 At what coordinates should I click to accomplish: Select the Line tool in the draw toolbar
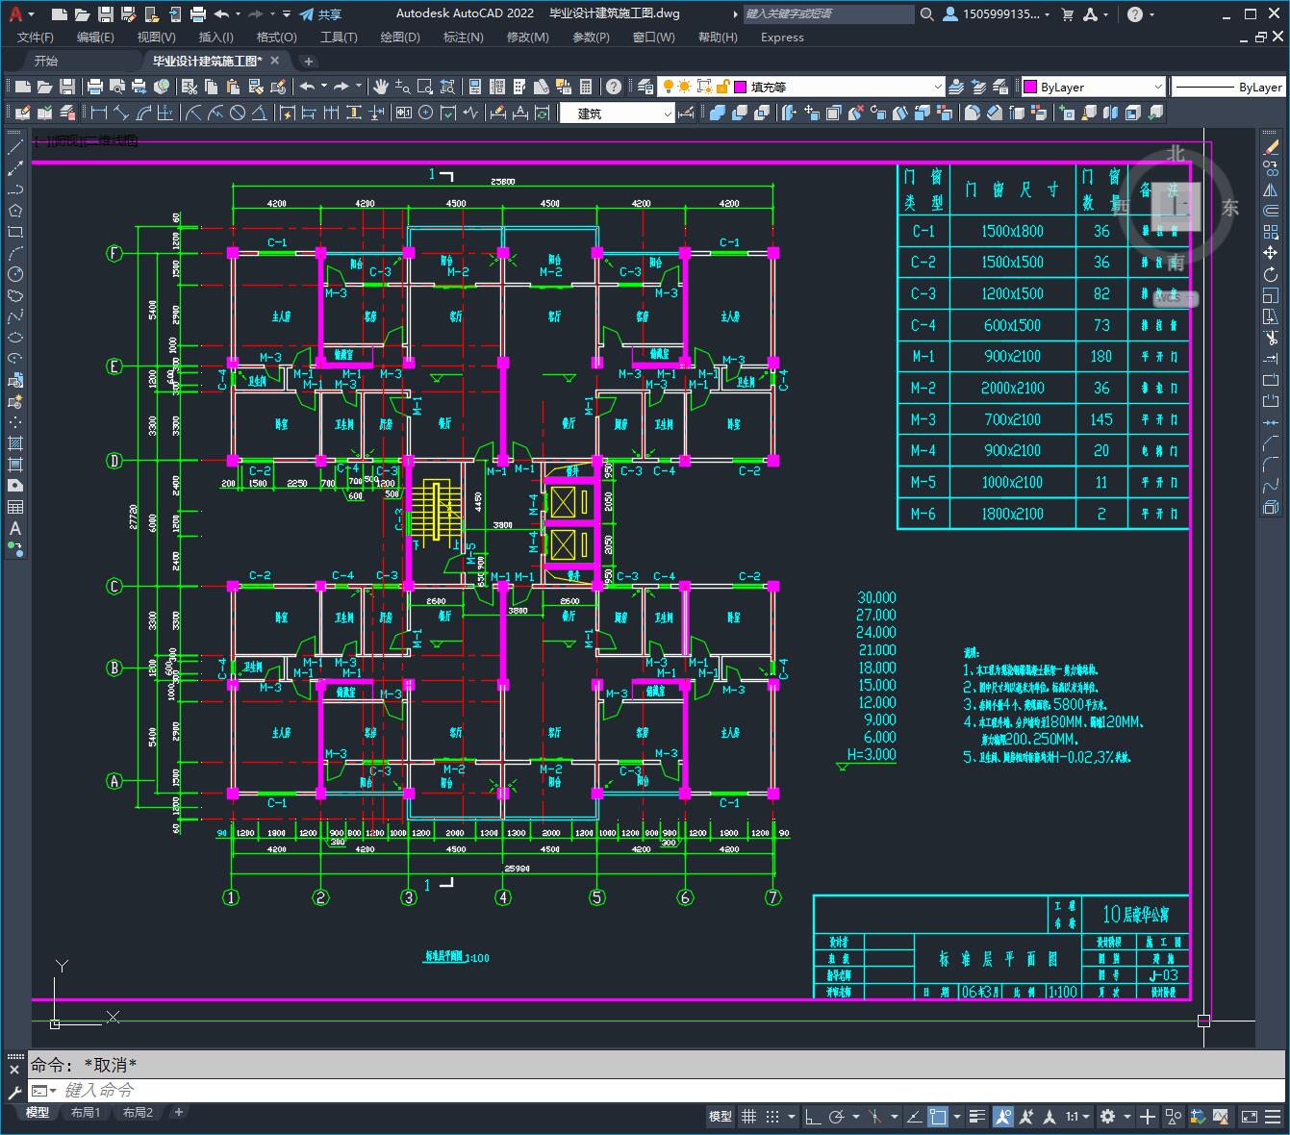15,148
